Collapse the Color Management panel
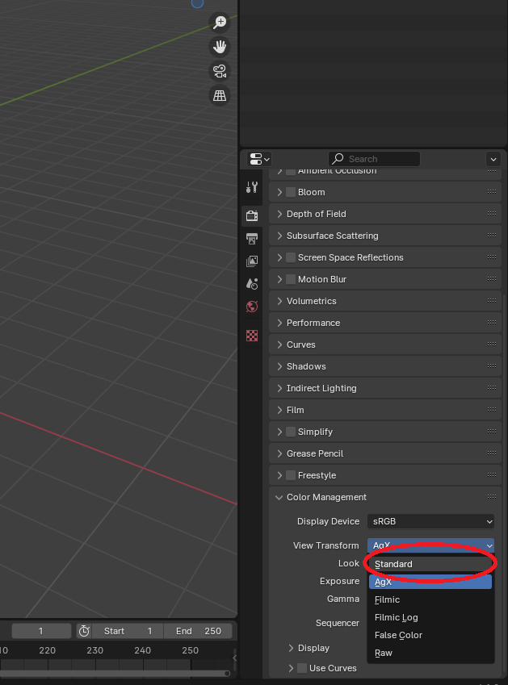508x685 pixels. click(384, 497)
